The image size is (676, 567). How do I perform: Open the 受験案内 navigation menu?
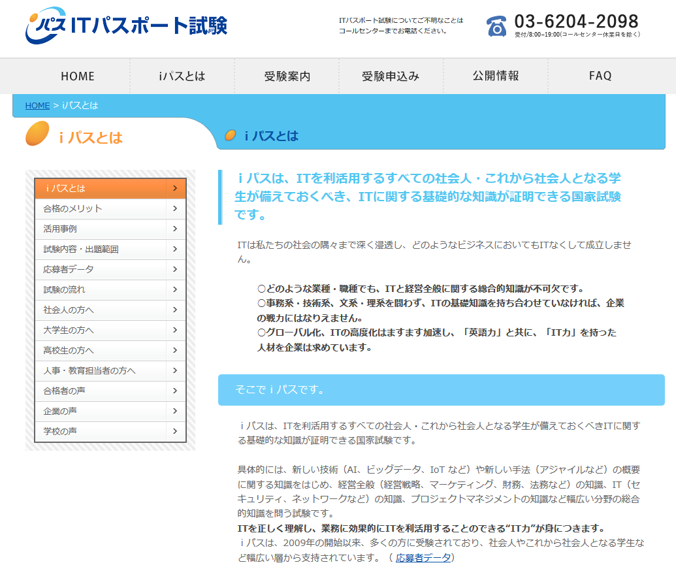[287, 76]
